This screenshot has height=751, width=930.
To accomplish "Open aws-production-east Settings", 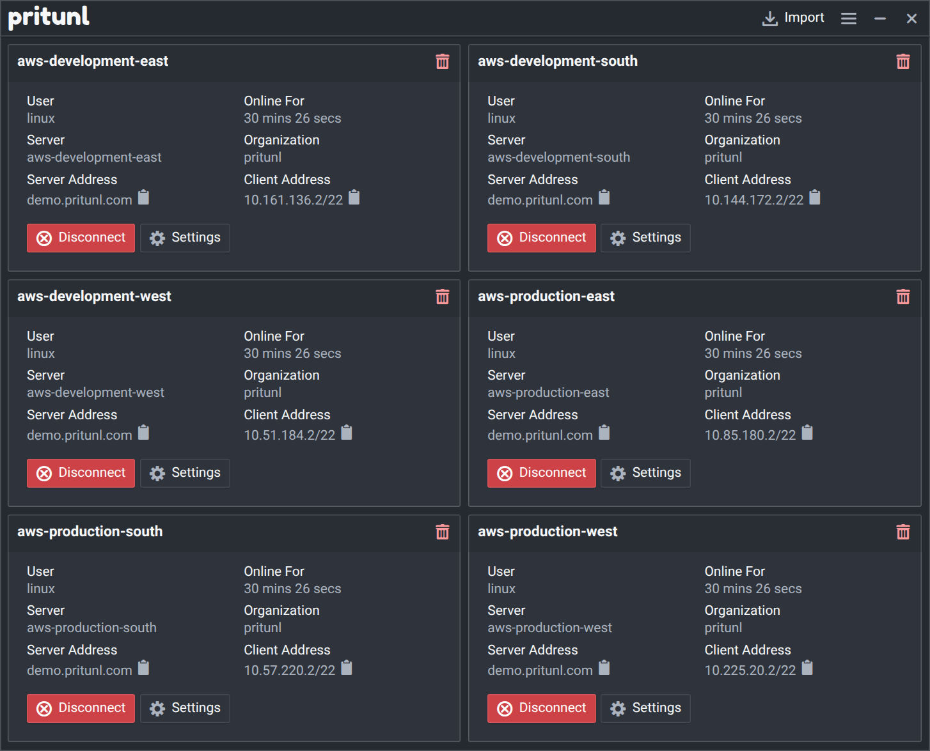I will pyautogui.click(x=645, y=473).
